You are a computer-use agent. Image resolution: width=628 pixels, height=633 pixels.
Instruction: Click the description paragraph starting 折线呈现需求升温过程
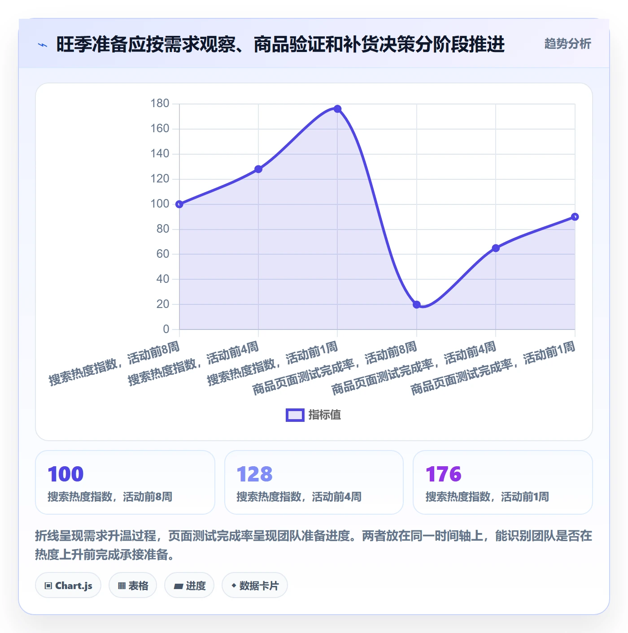pyautogui.click(x=314, y=545)
